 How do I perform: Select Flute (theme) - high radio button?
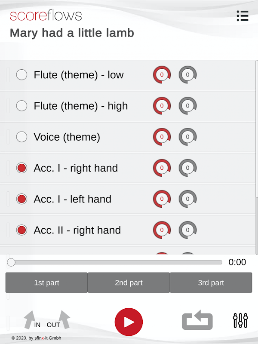point(21,106)
